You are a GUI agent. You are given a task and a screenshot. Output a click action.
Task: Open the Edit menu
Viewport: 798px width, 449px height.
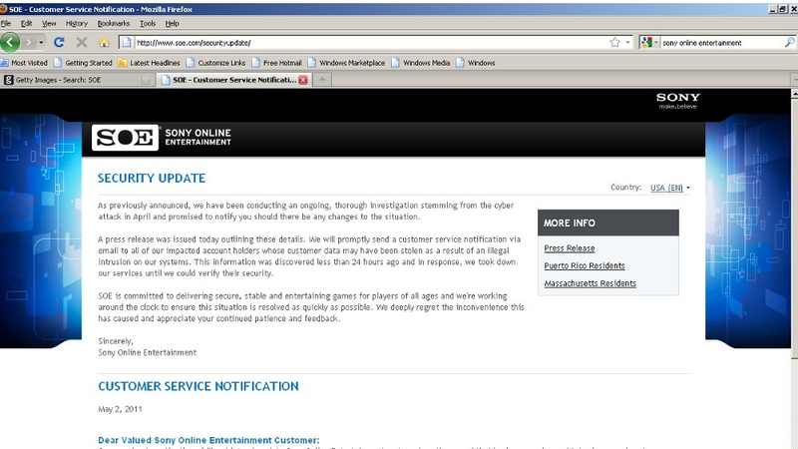[27, 23]
